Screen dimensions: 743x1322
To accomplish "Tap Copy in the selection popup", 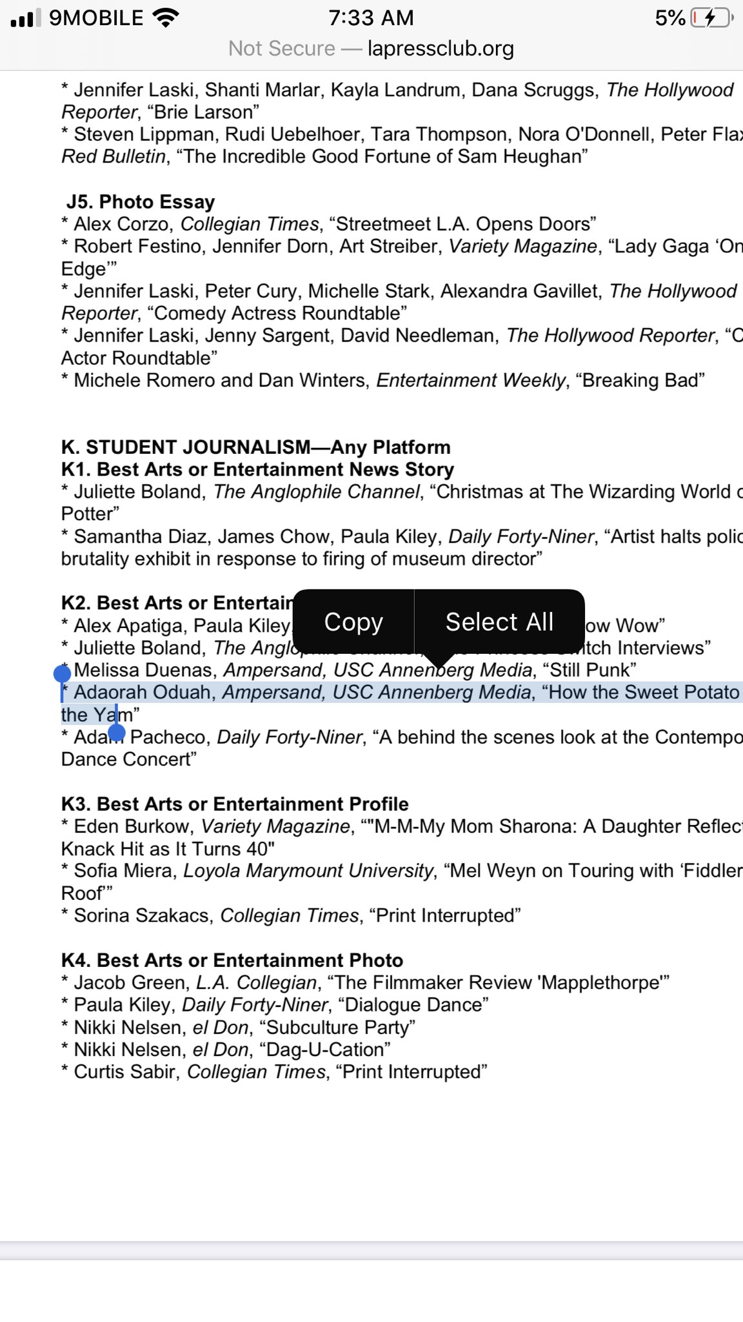I will click(x=353, y=622).
